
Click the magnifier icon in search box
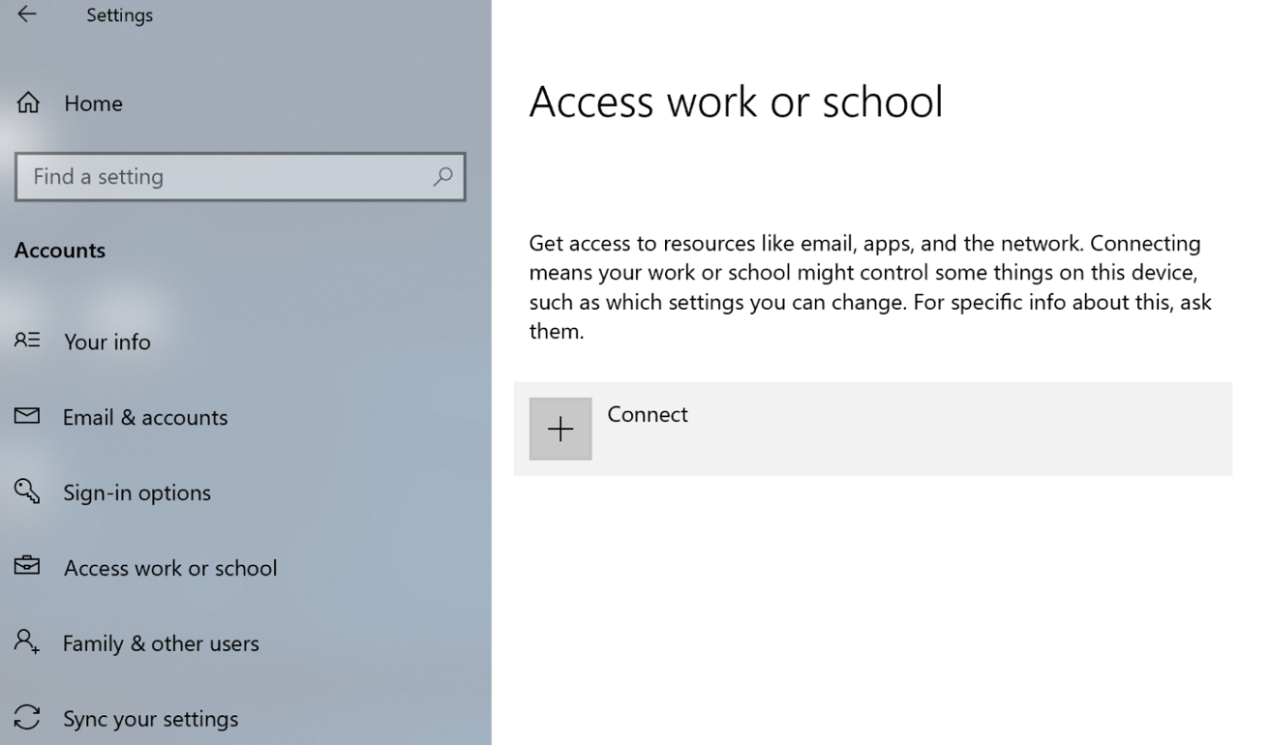(x=442, y=176)
